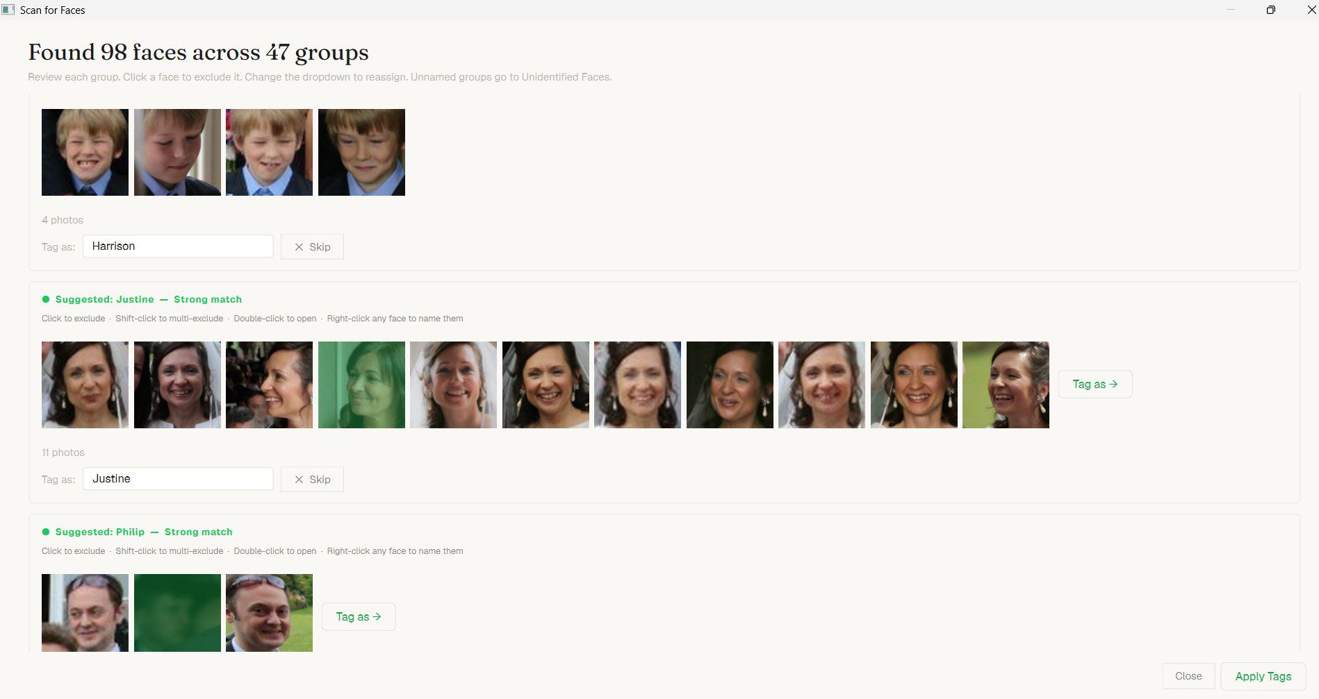Click green dot beside Suggested: Justine
The image size is (1319, 699).
click(x=46, y=299)
